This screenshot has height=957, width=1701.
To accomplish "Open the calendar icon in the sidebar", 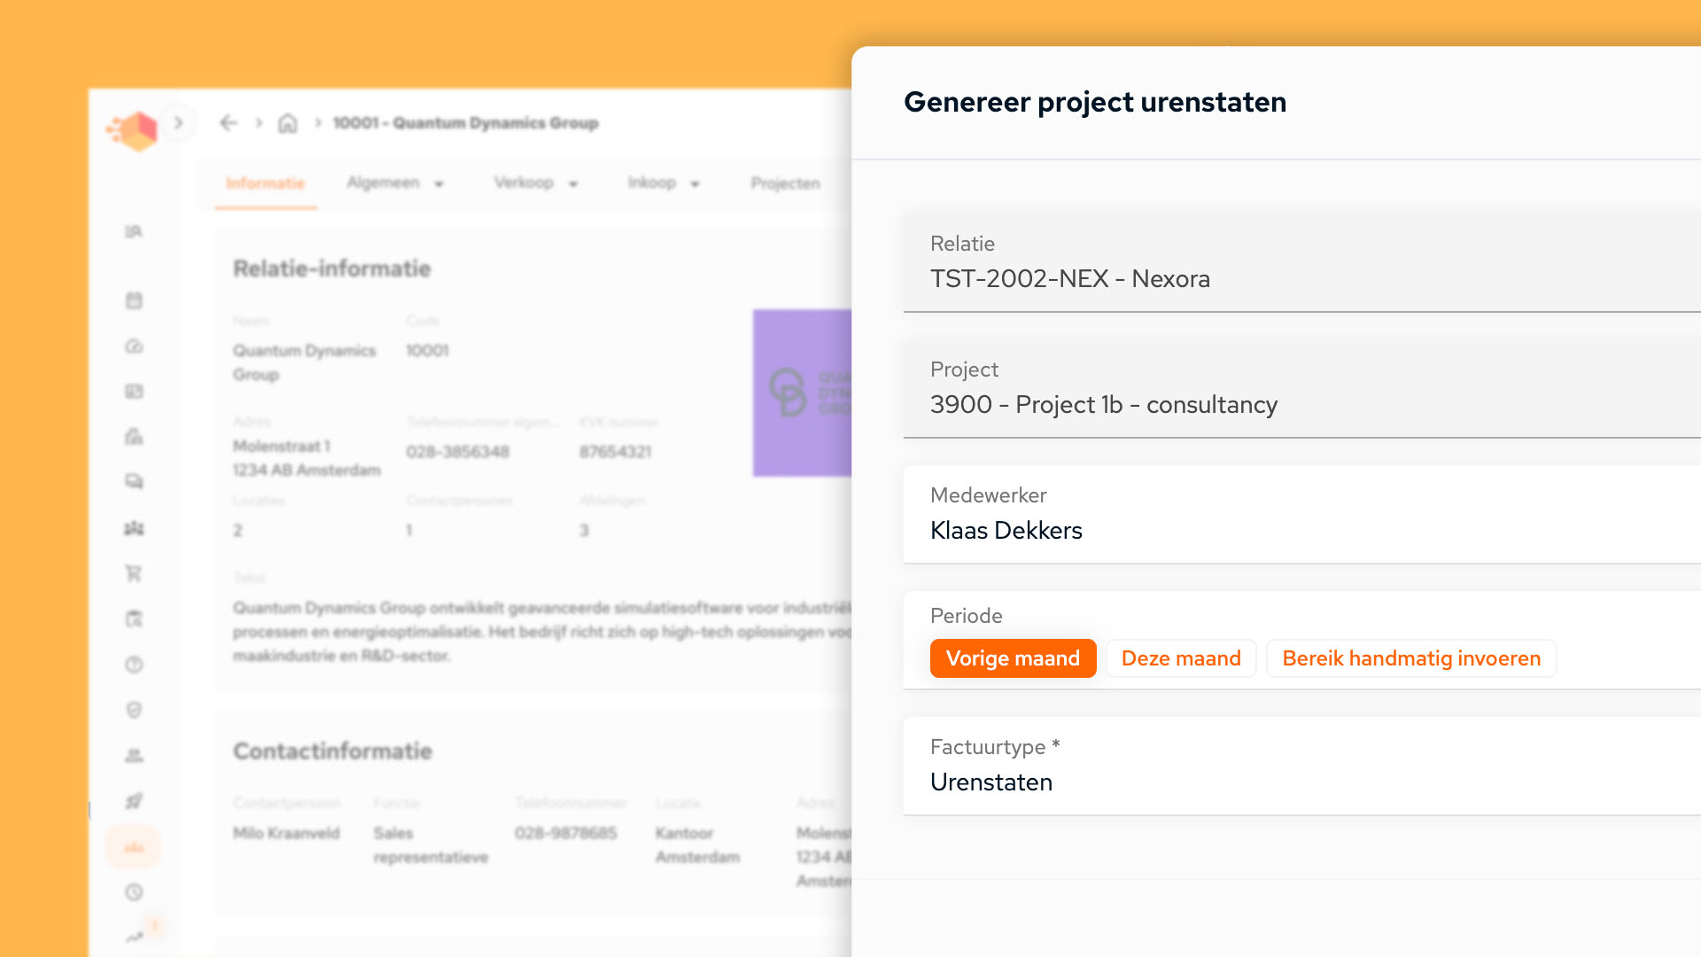I will coord(134,300).
